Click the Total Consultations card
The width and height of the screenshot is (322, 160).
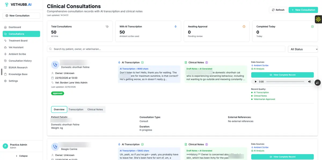[80, 31]
